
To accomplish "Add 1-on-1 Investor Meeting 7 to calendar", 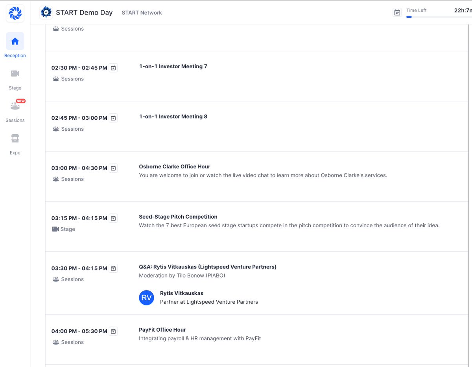I will (113, 68).
